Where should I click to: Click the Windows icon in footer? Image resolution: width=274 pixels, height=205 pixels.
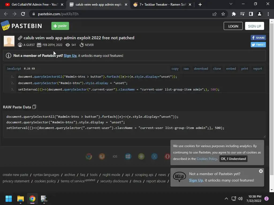[128, 156]
